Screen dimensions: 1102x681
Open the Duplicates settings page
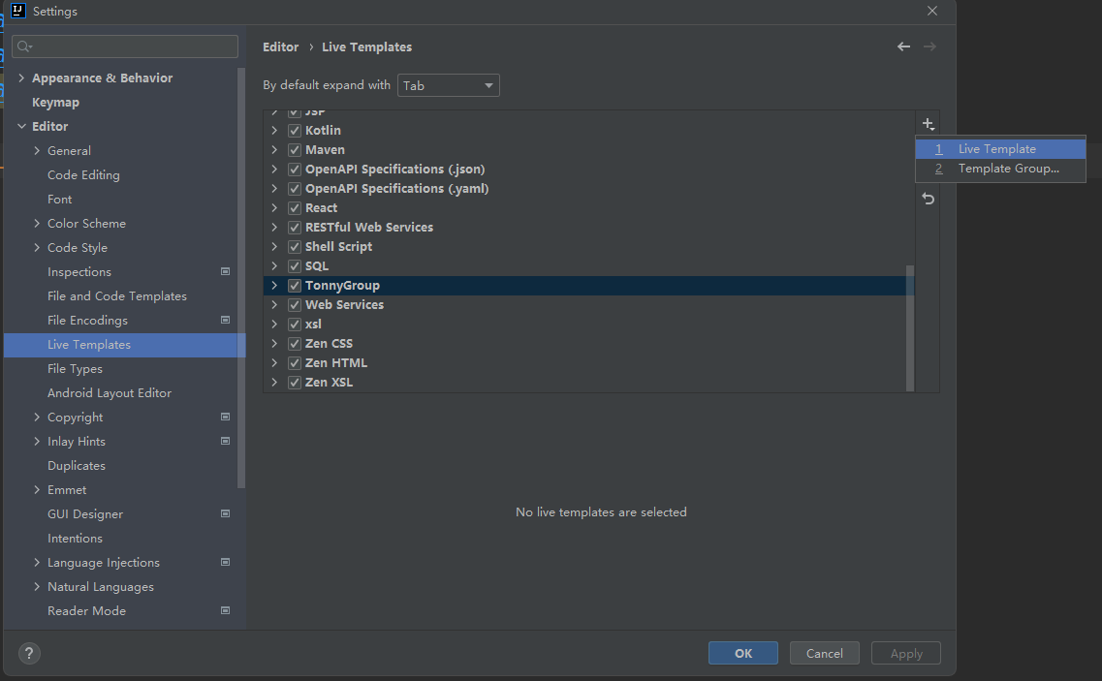pyautogui.click(x=77, y=466)
